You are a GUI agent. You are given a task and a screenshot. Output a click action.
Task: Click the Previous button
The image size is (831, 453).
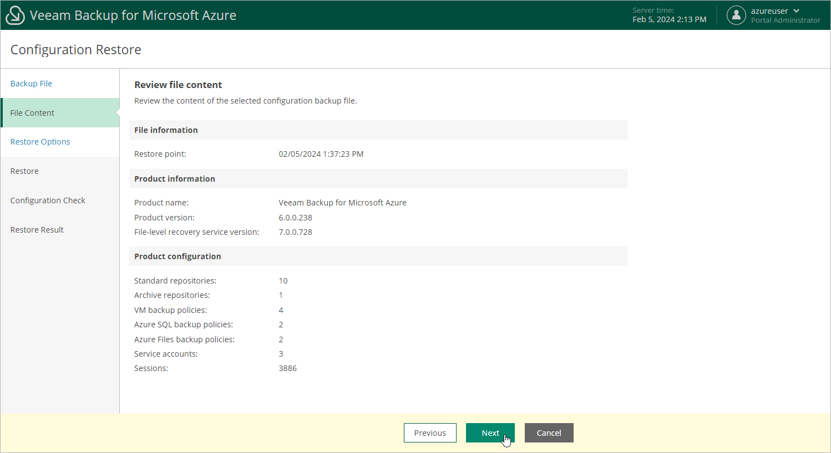click(x=430, y=433)
